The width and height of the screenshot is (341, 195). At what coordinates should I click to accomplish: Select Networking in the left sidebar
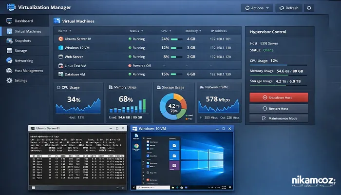23,61
